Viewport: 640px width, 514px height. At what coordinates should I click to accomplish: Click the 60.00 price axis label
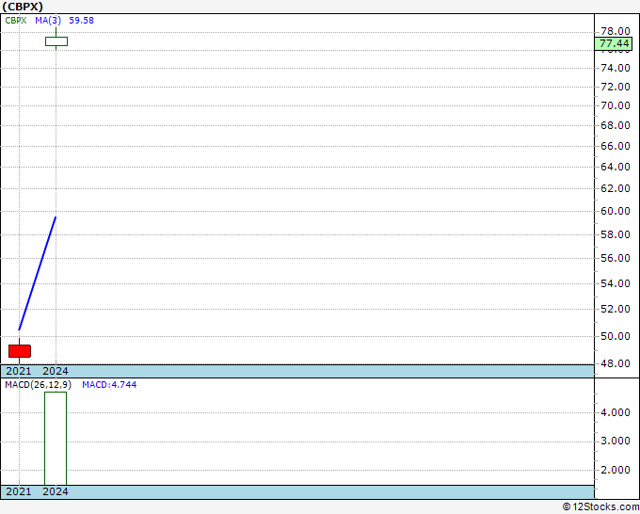click(616, 211)
